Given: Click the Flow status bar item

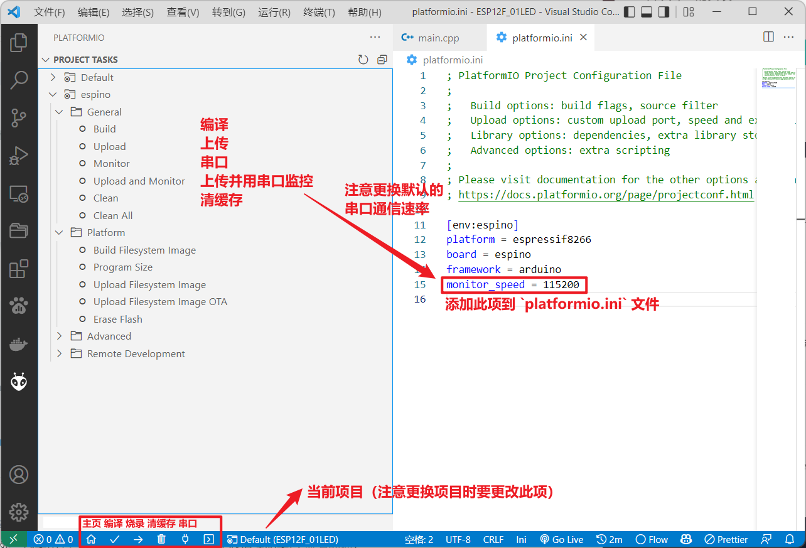Looking at the screenshot, I should 652,539.
